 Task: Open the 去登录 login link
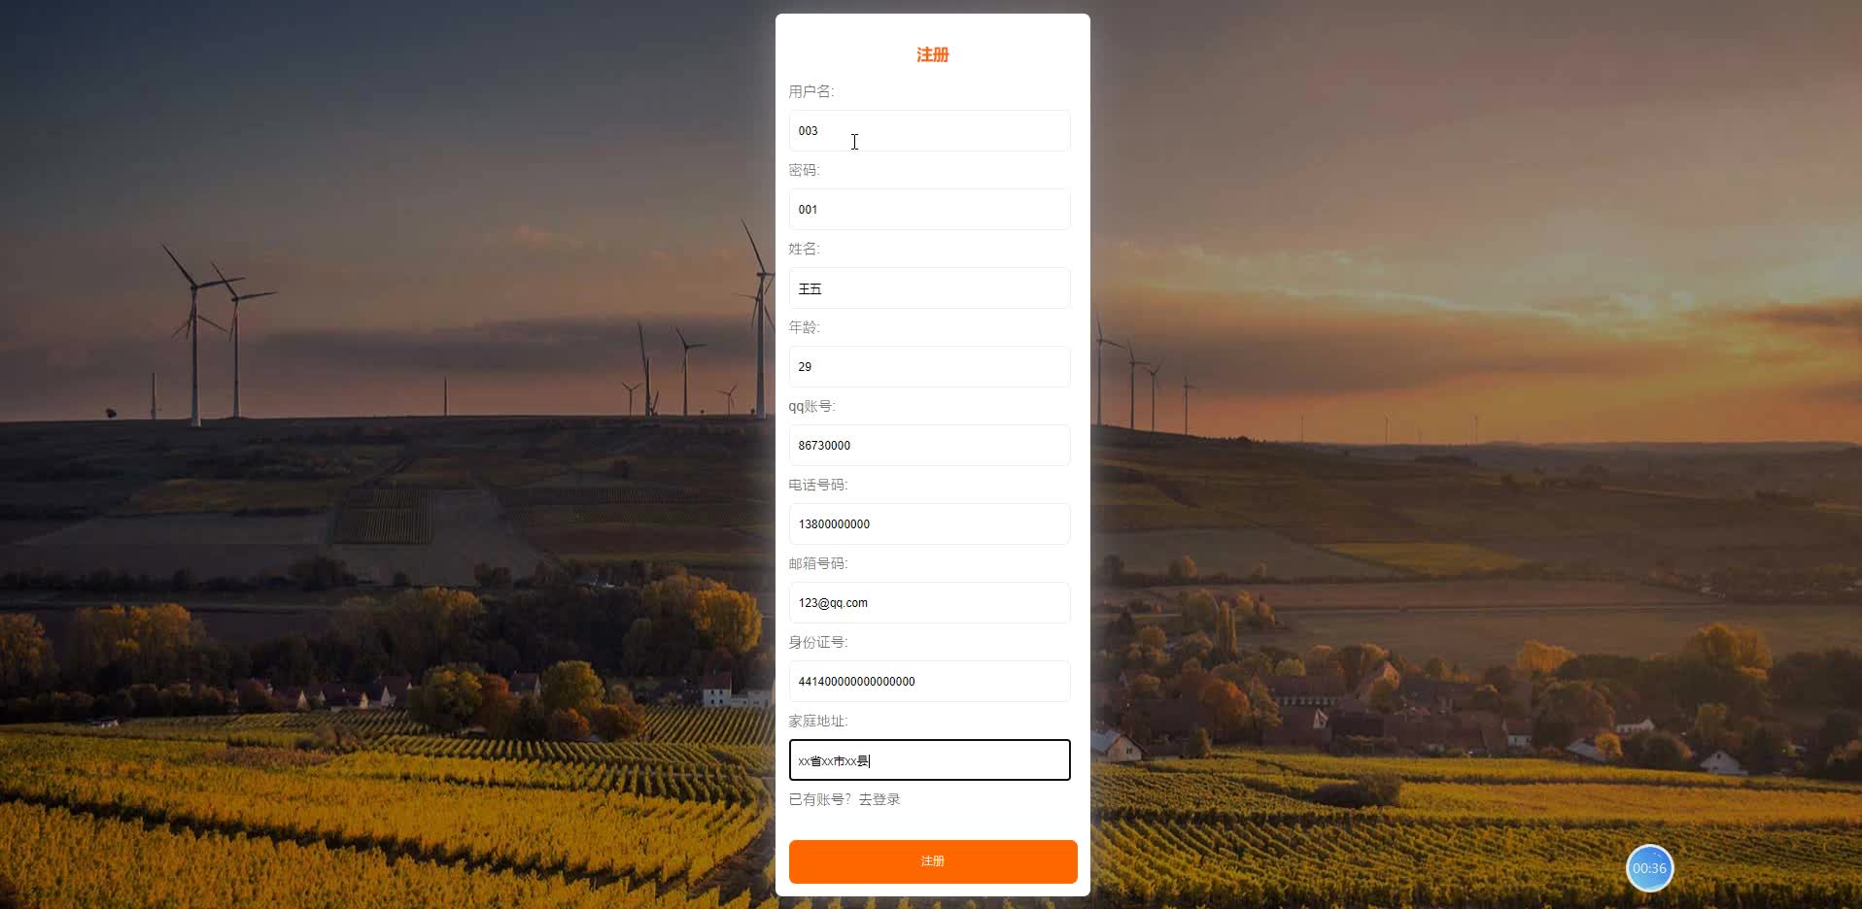pos(879,799)
